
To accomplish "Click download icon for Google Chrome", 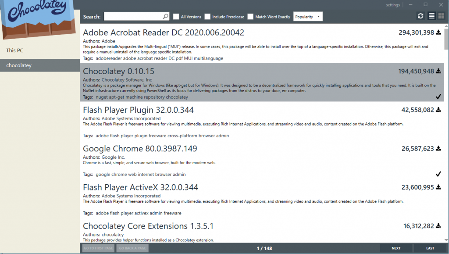I will [438, 148].
